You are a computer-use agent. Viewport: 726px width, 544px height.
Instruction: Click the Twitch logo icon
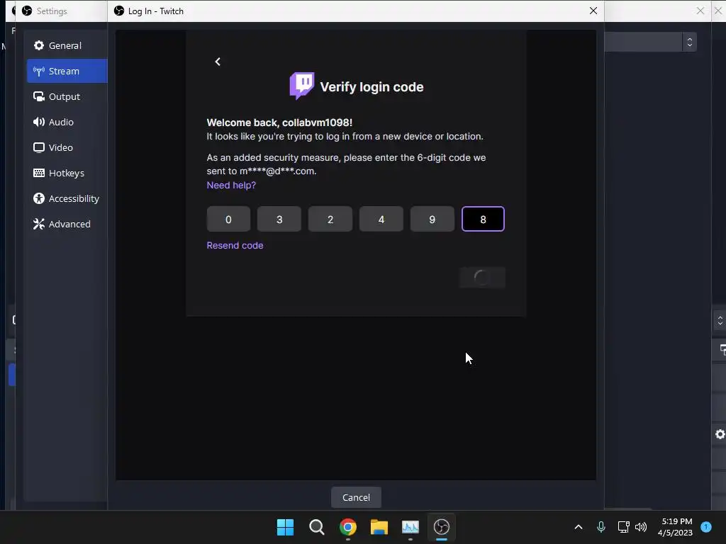[x=302, y=86]
